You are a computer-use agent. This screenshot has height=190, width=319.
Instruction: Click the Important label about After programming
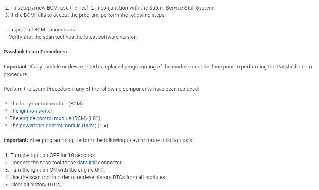[15, 140]
